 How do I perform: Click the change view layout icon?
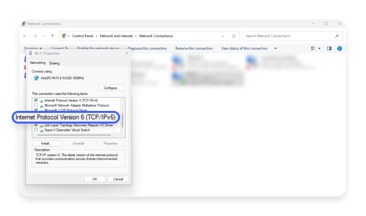[313, 49]
